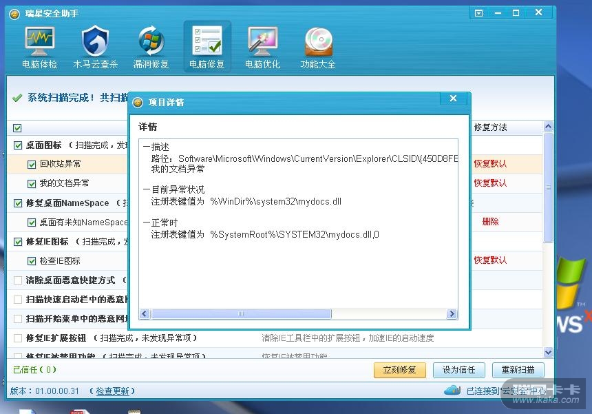
Task: Click 恢复默认 for 我的文档异常 row
Action: click(x=490, y=183)
